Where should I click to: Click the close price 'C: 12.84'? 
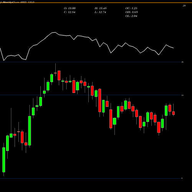coord(70,12)
